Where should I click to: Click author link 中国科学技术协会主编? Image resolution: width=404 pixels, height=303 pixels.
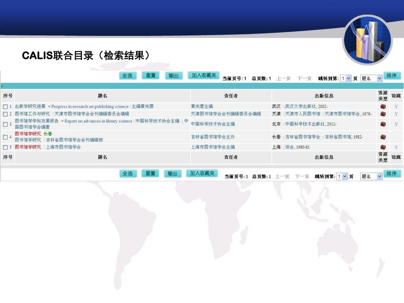point(213,124)
